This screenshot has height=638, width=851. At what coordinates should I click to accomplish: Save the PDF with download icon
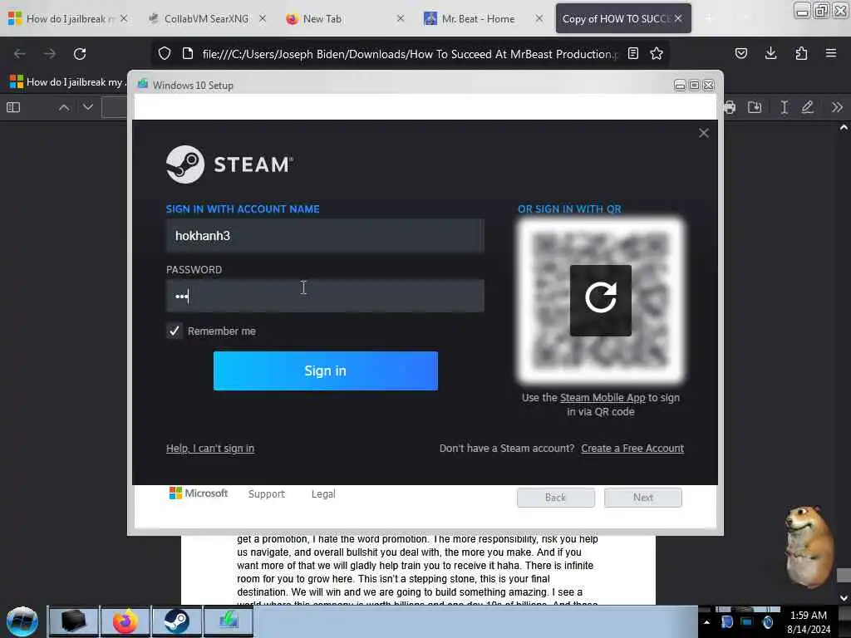pos(755,107)
